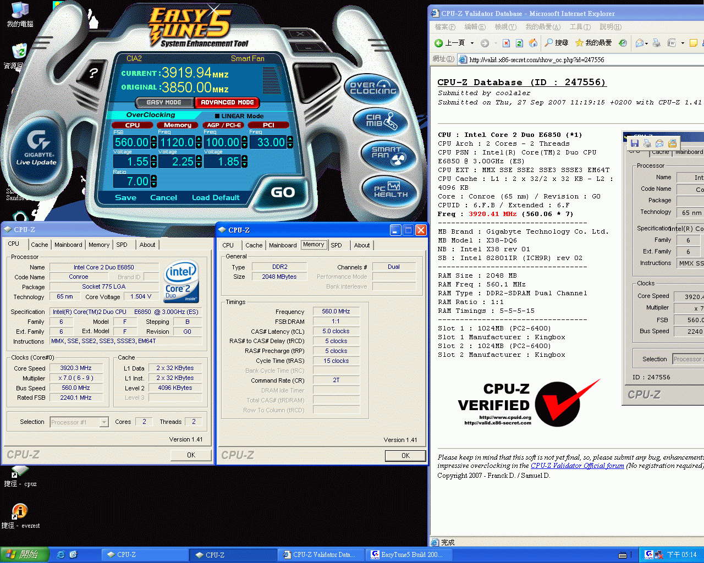704x563 pixels.
Task: Click Internet Explorer icon in Quick Launch
Action: pos(61,555)
